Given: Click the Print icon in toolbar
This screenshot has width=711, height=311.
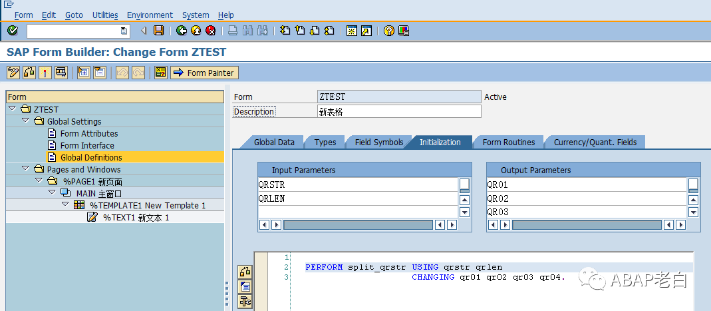Looking at the screenshot, I should click(233, 31).
